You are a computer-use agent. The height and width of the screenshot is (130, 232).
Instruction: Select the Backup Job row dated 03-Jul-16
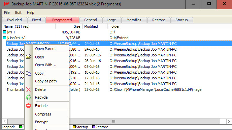(x=117, y=67)
